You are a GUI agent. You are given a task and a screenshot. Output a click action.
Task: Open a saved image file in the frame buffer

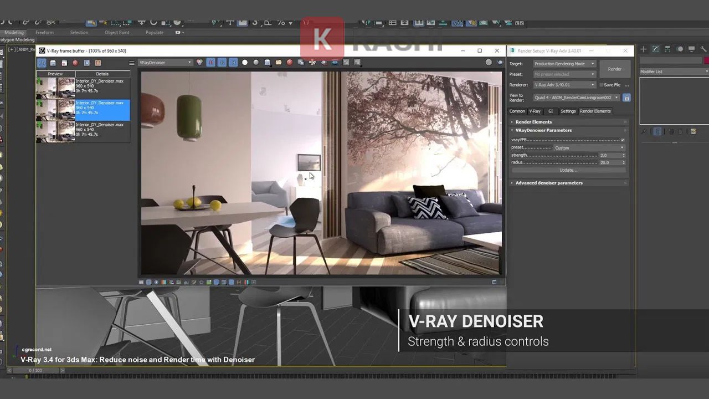[x=279, y=62]
